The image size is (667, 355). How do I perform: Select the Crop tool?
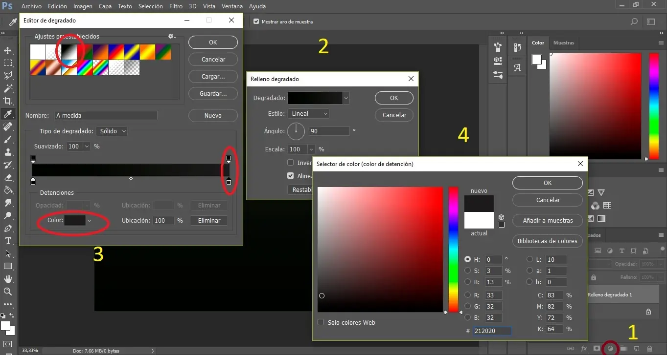8,101
